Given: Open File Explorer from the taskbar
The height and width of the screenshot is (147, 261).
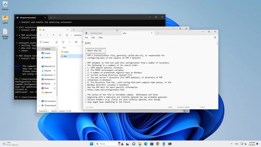Looking at the screenshot, I should coord(139,144).
